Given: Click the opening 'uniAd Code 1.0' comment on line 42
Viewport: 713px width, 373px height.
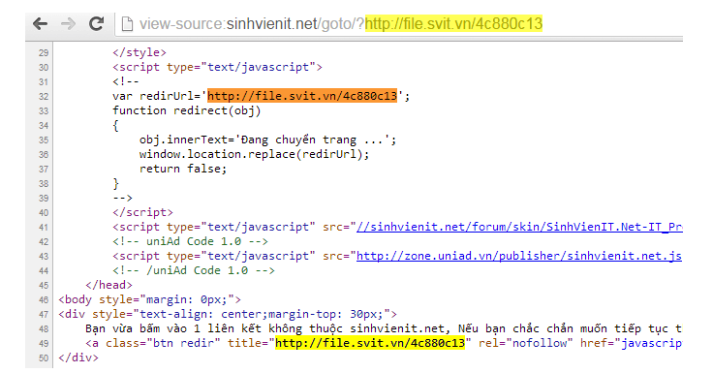Looking at the screenshot, I should tap(191, 241).
